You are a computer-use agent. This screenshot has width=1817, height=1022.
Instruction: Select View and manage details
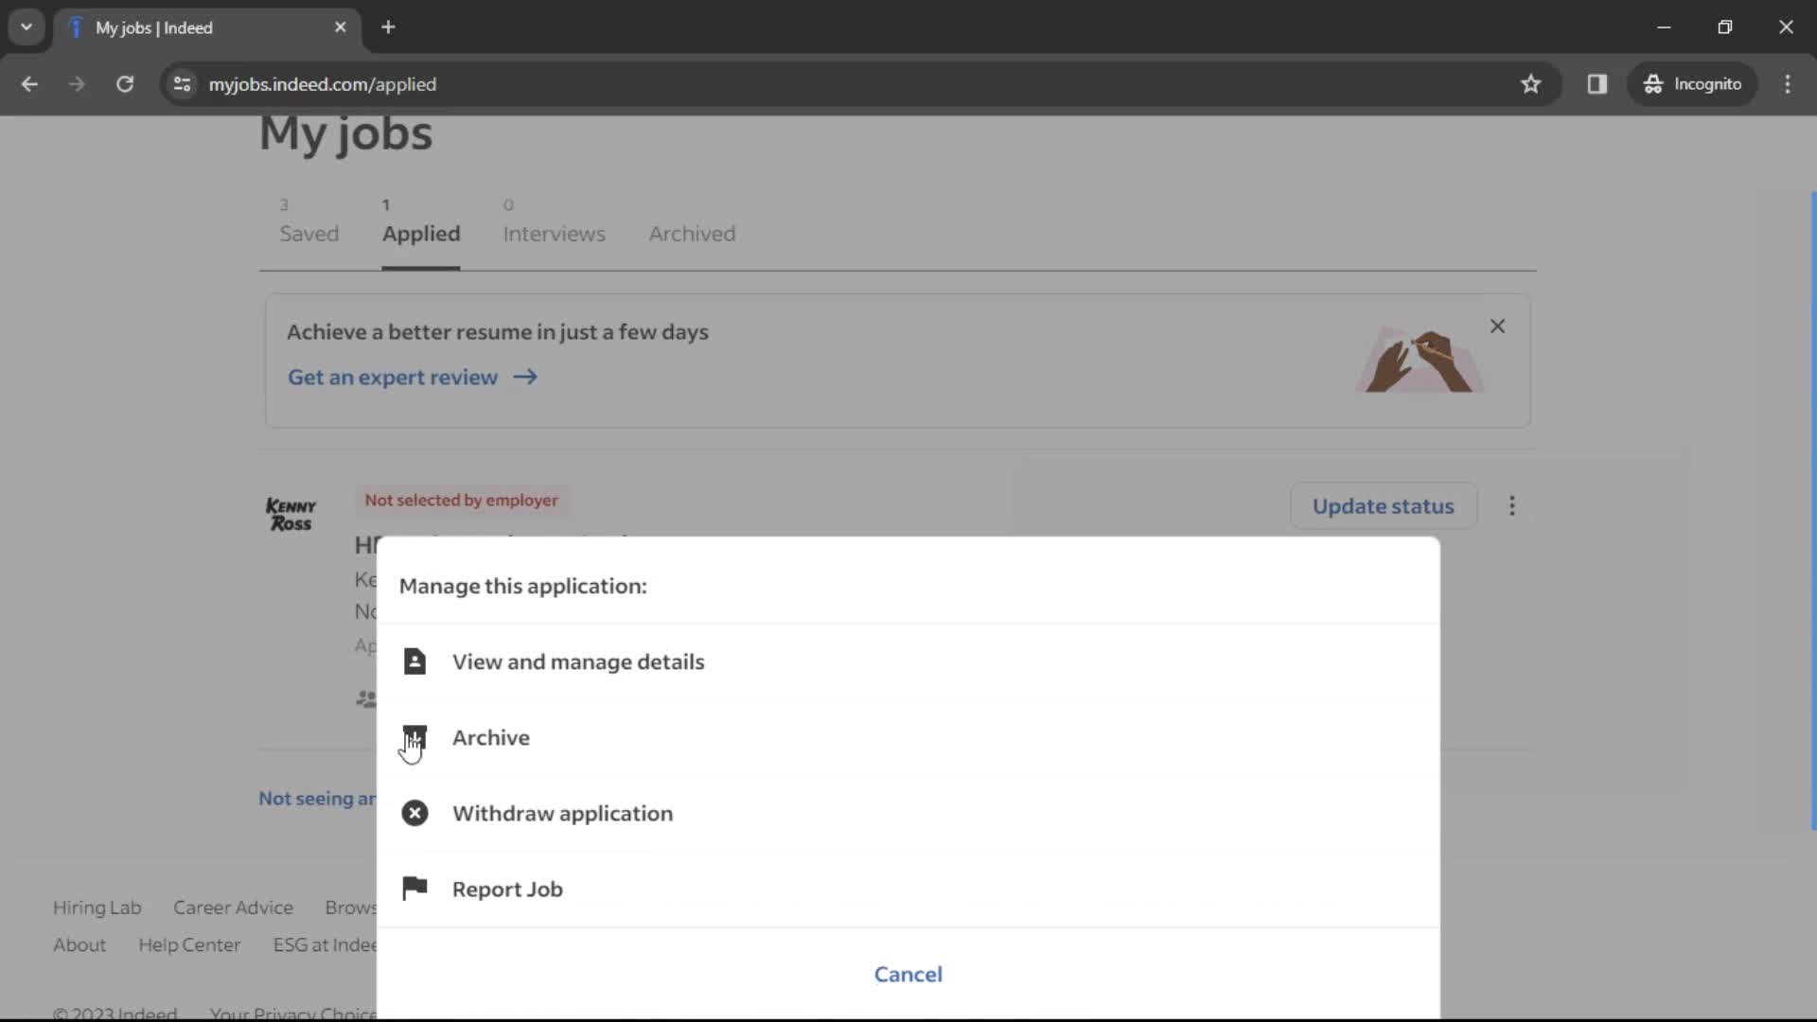908,661
